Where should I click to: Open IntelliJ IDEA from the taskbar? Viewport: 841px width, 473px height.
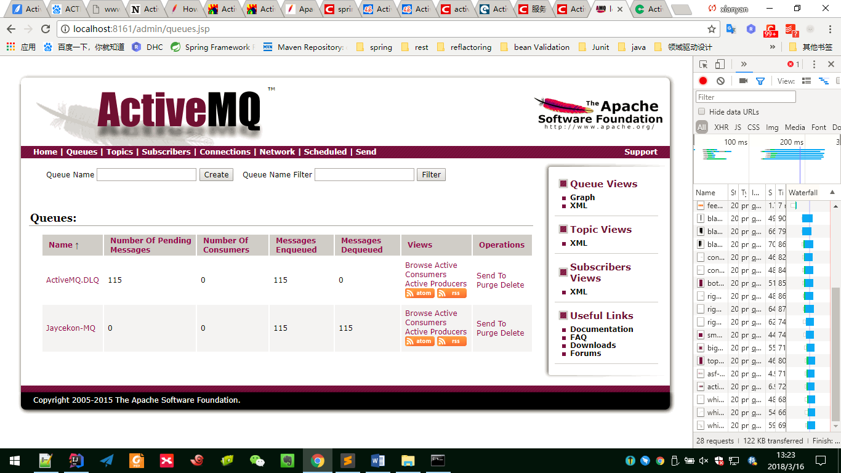coord(75,460)
